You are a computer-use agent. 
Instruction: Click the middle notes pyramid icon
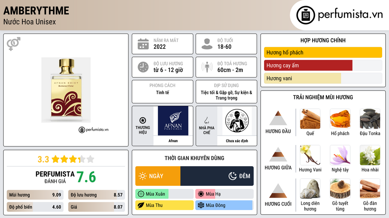click(x=278, y=154)
